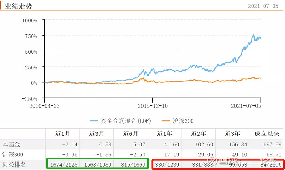The width and height of the screenshot is (285, 170).
Task: Select the 近6月 column header
Action: pyautogui.click(x=130, y=134)
